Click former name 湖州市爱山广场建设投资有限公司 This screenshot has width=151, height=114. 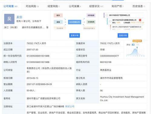pos(44,98)
